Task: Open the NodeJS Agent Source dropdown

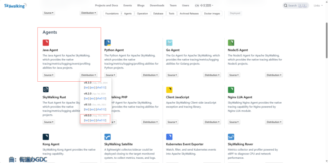Action: pos(234,75)
